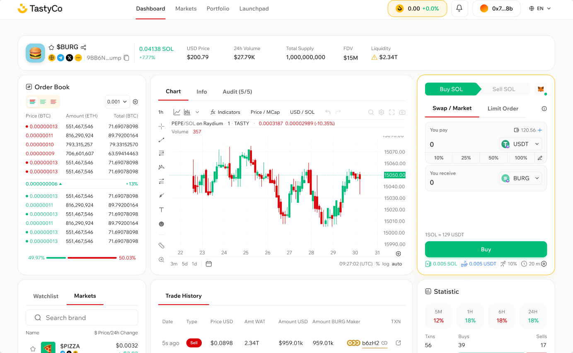Click the green 49.97% buy ratio bar
This screenshot has width=573, height=353.
(x=56, y=258)
